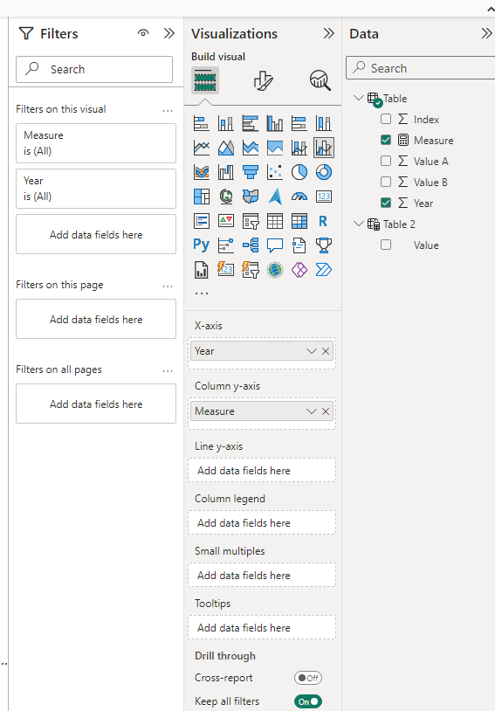Check the Value B field checkbox

point(386,182)
